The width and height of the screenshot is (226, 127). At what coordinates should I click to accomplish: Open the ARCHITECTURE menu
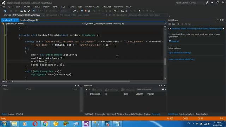point(92,7)
